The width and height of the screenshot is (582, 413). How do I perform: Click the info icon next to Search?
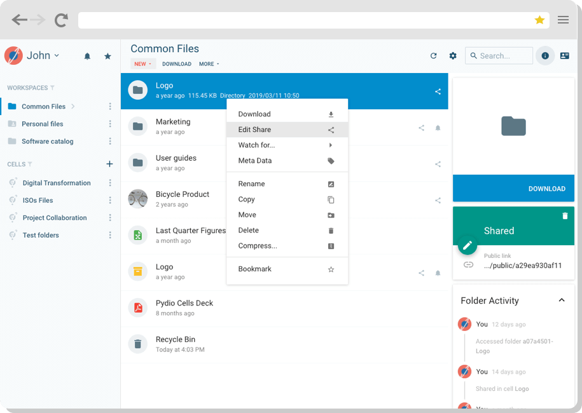point(544,56)
